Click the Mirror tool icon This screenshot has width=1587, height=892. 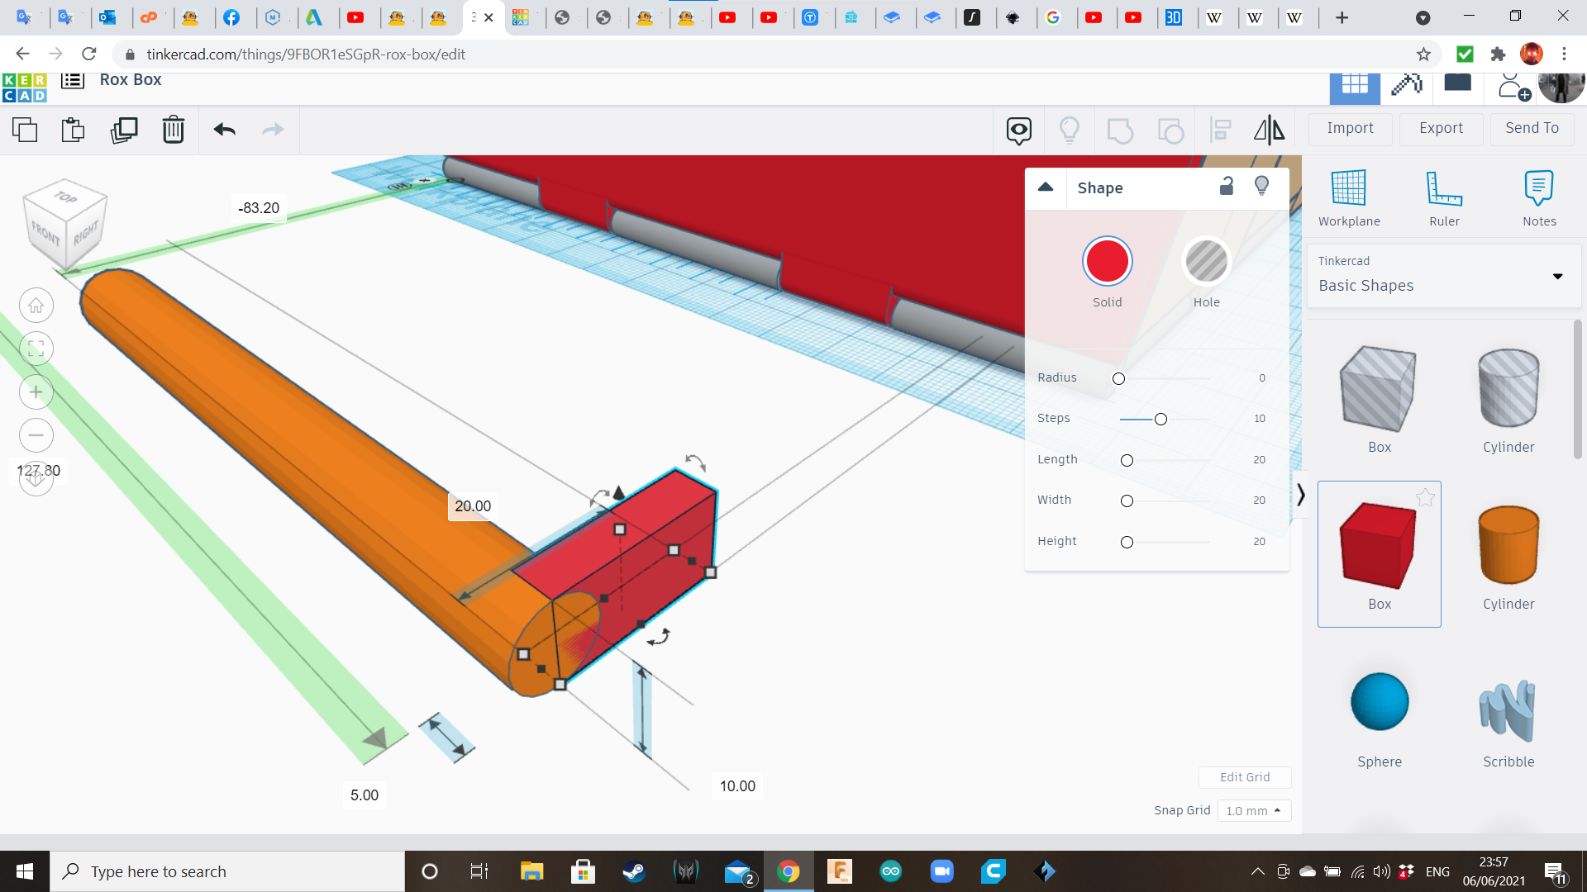(x=1269, y=130)
